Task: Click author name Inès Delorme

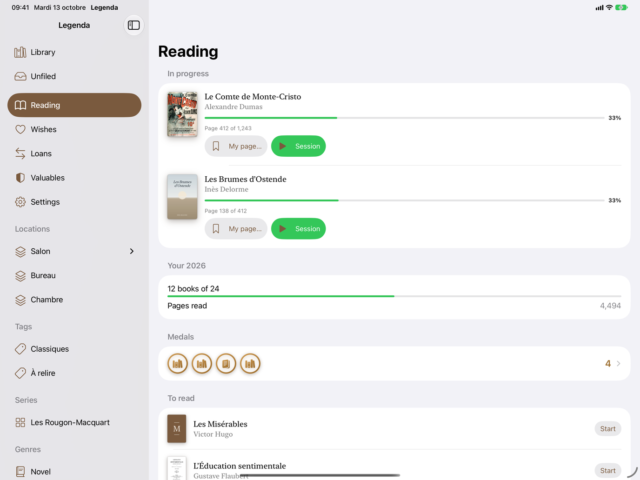Action: click(227, 189)
